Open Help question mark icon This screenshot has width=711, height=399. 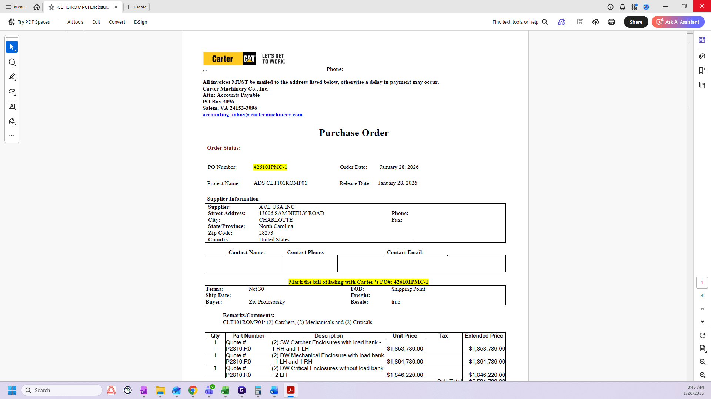click(611, 7)
